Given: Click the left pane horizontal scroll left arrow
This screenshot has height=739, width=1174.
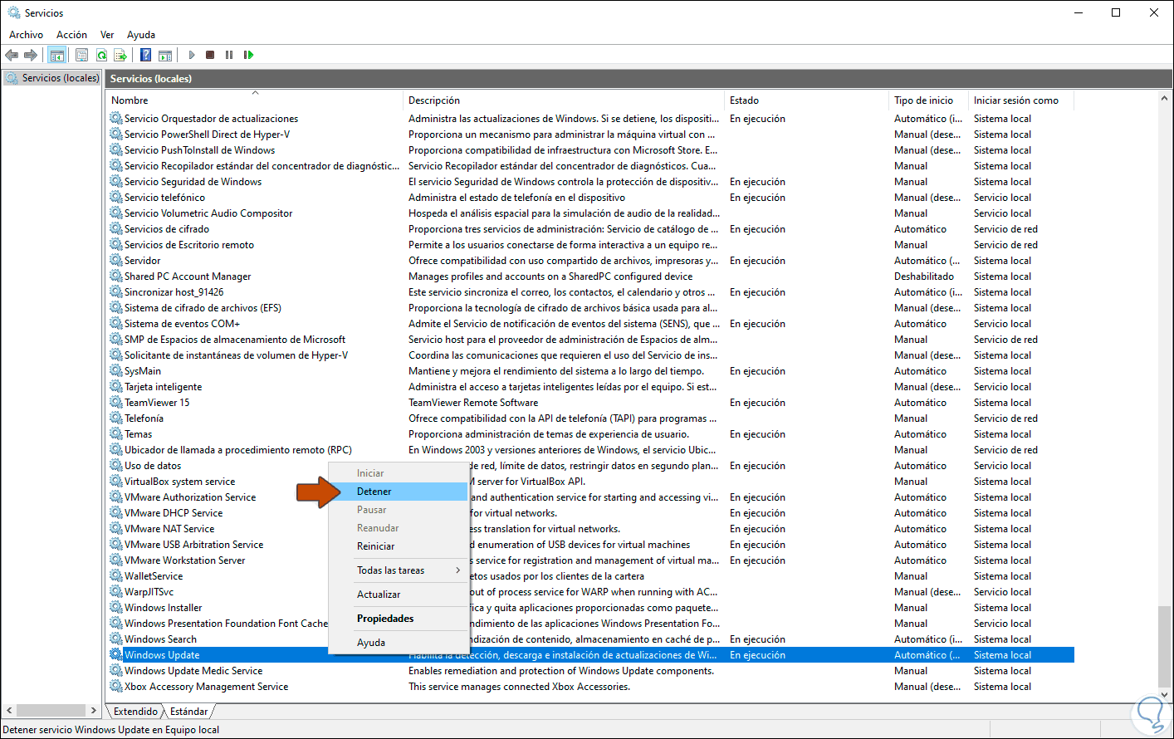Looking at the screenshot, I should 9,711.
